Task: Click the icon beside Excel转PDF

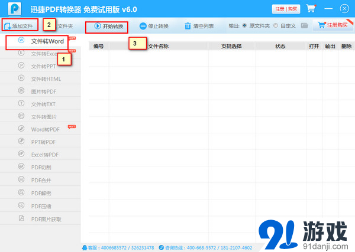Action: click(21, 154)
